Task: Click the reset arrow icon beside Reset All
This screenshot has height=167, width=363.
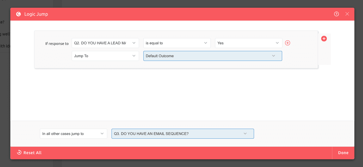Action: click(19, 152)
